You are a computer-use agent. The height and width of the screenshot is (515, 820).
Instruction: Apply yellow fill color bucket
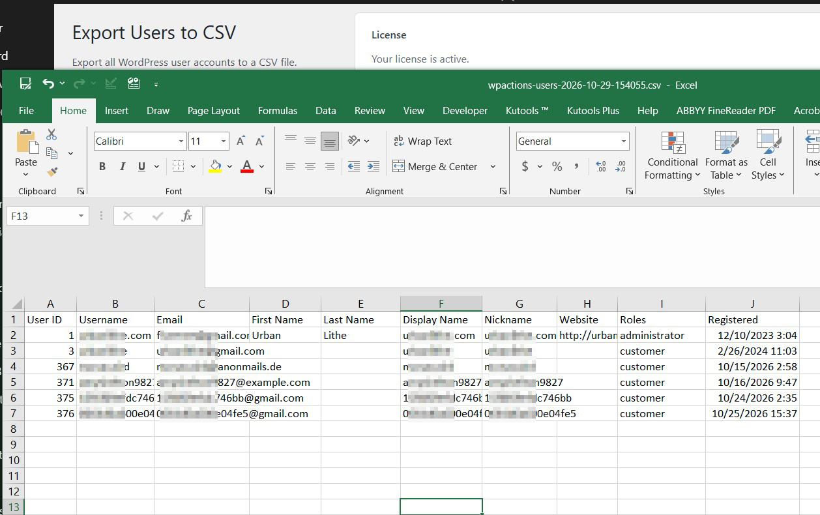coord(215,167)
